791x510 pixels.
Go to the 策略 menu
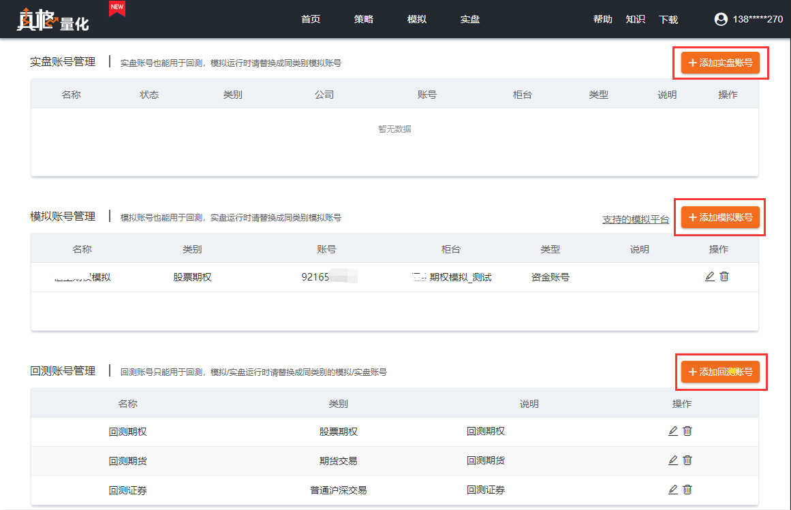(x=364, y=19)
